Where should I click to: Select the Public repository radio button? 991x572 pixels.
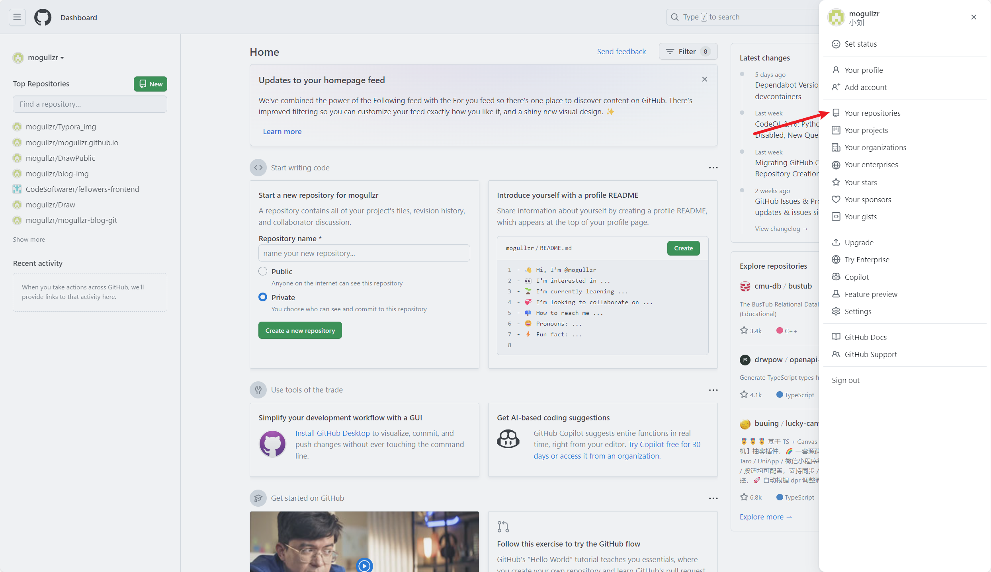263,271
